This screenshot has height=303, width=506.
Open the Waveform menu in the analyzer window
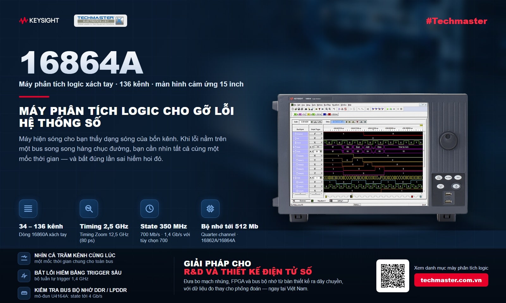pos(336,105)
